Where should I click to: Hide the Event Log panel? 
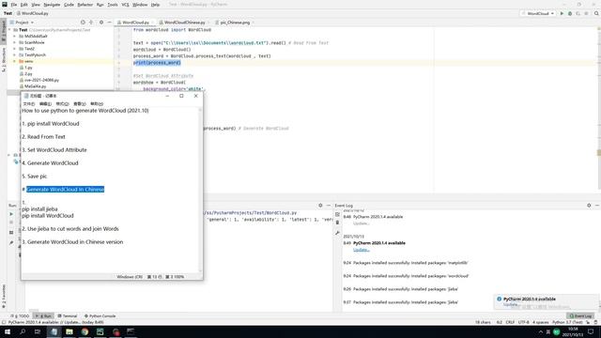(x=597, y=206)
